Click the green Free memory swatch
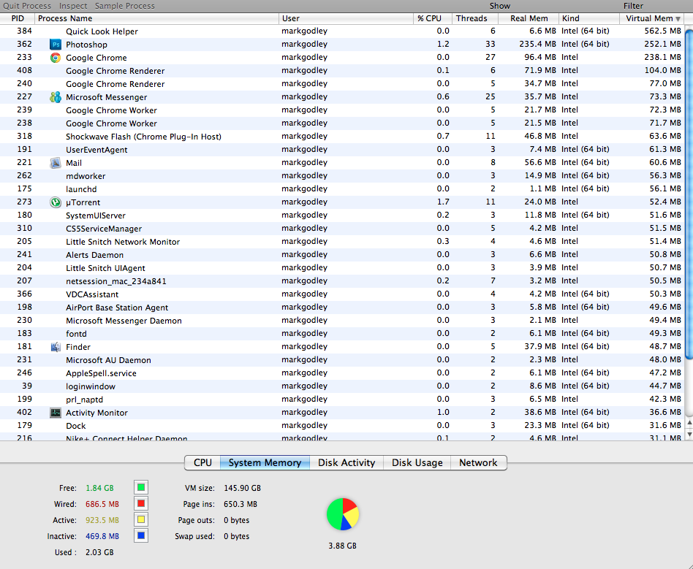This screenshot has height=569, width=693. [x=141, y=488]
